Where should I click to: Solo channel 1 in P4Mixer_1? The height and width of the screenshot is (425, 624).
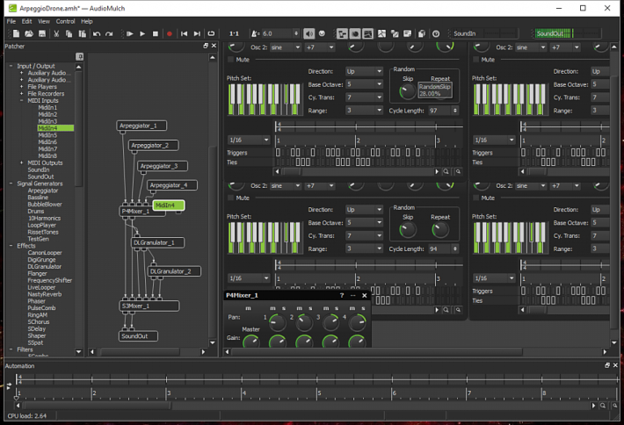pyautogui.click(x=284, y=308)
